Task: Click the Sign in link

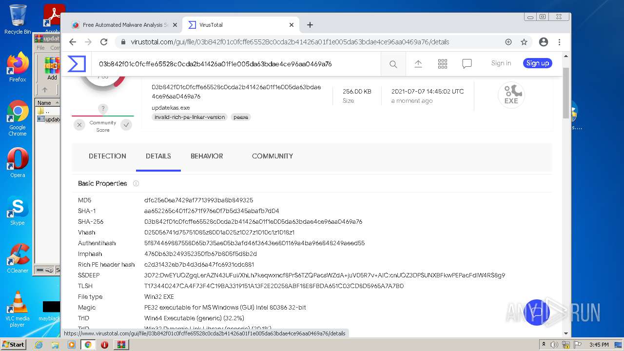Action: click(x=501, y=63)
